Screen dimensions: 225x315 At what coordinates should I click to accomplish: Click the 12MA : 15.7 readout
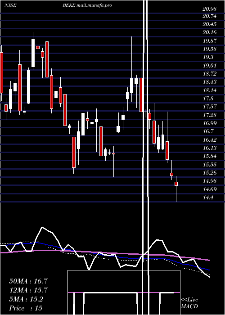point(28,290)
